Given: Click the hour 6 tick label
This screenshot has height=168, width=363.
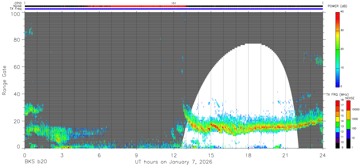Looking at the screenshot, I should tap(99, 155).
